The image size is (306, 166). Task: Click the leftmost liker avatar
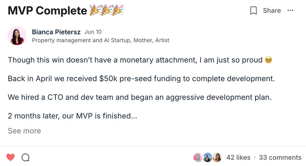(x=198, y=157)
